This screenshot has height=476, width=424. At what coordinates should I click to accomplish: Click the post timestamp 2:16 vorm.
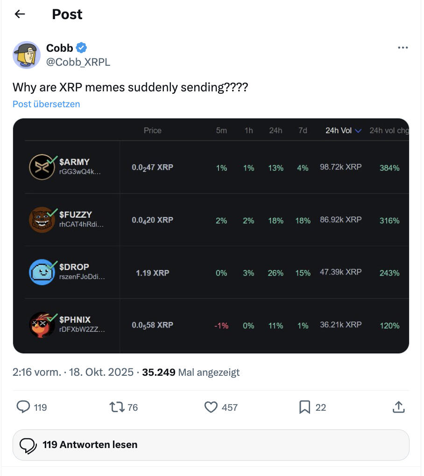pyautogui.click(x=37, y=372)
